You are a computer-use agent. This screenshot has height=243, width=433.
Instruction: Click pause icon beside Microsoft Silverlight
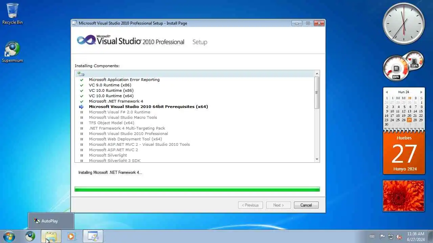tap(82, 156)
